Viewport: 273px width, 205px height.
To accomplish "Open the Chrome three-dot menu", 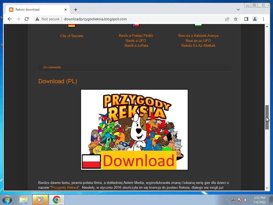I will pyautogui.click(x=263, y=19).
